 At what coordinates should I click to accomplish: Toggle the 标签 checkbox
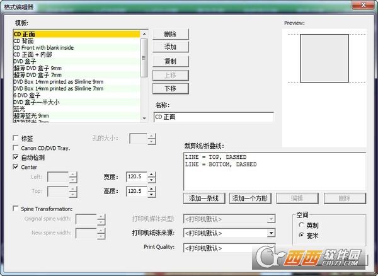[16, 138]
